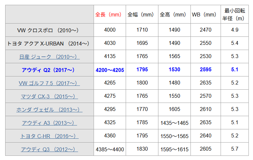The image size is (253, 160).
Task: Select the トヨタ アクア X-URBAN (2014〜) row label
Action: (48, 44)
